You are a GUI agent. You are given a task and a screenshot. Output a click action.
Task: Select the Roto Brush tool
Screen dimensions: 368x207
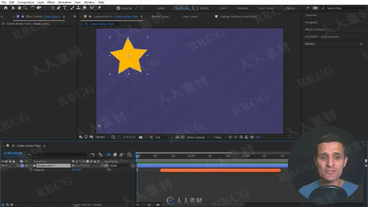click(92, 8)
